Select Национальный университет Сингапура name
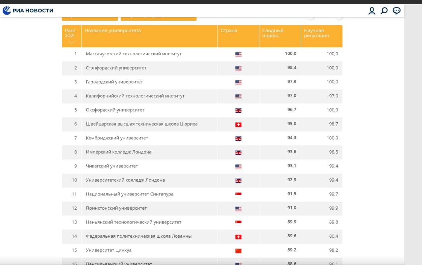Image resolution: width=422 pixels, height=265 pixels. click(x=130, y=194)
